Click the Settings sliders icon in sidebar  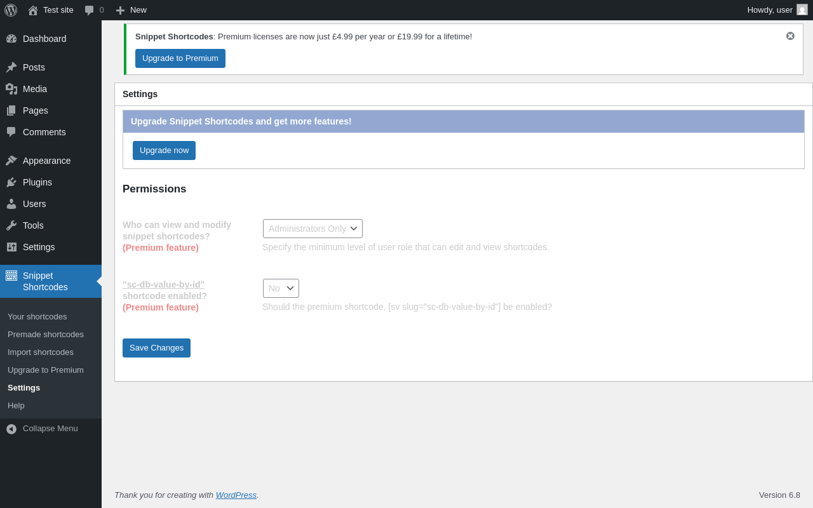(x=11, y=247)
